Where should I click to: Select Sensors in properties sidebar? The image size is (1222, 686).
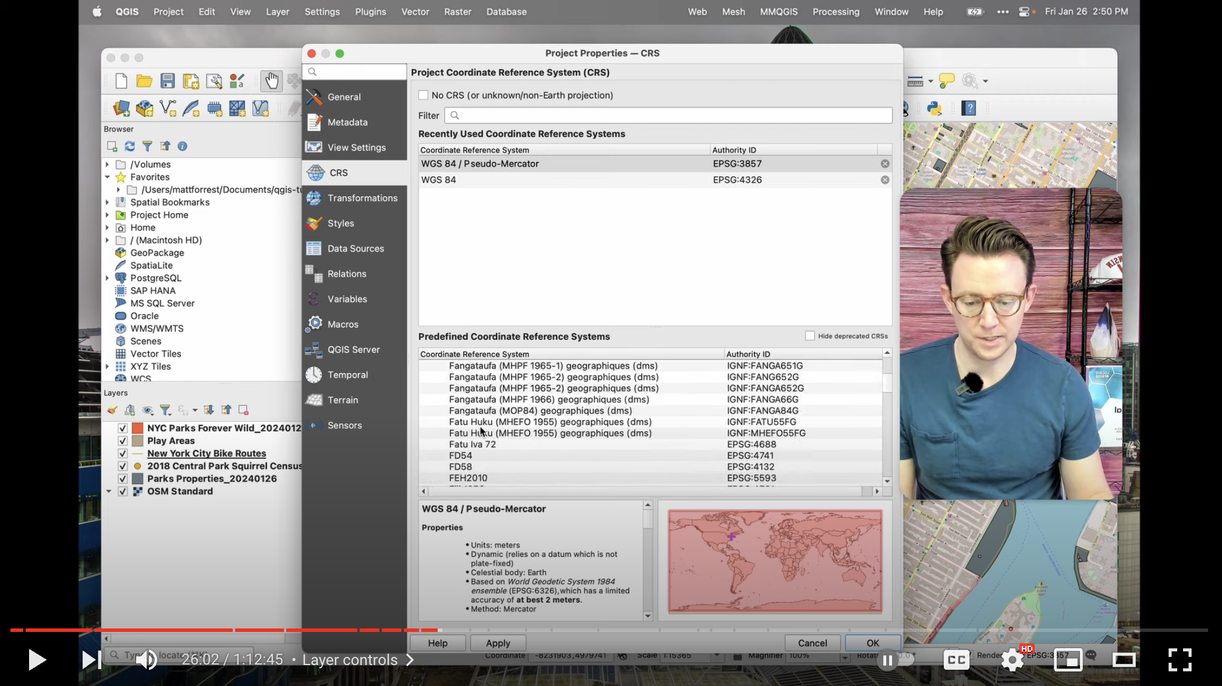[354, 426]
